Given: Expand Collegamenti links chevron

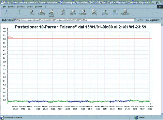Looking at the screenshot, I should click(162, 19).
